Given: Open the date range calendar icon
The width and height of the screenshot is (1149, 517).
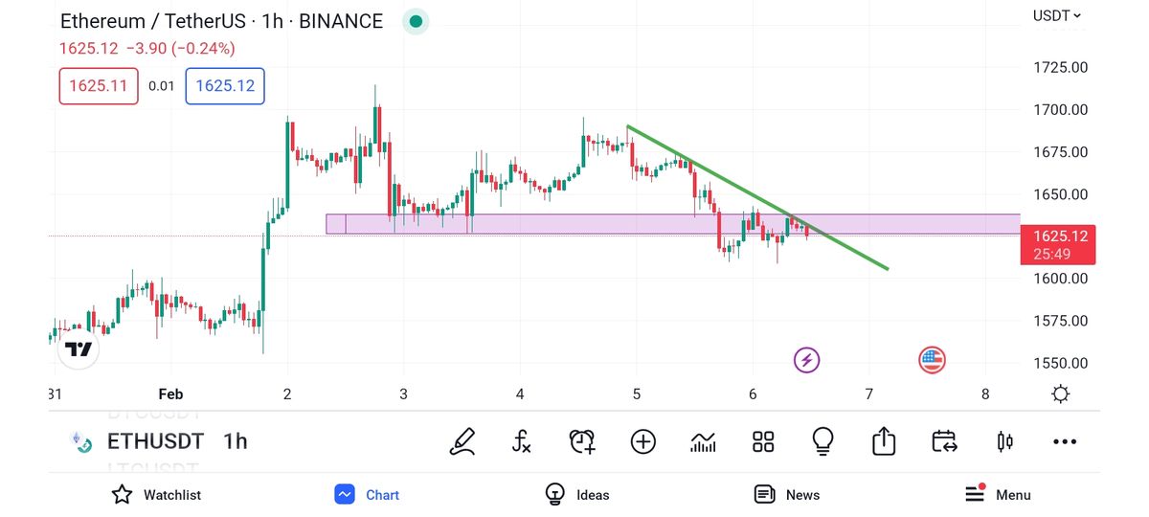Looking at the screenshot, I should coord(944,441).
